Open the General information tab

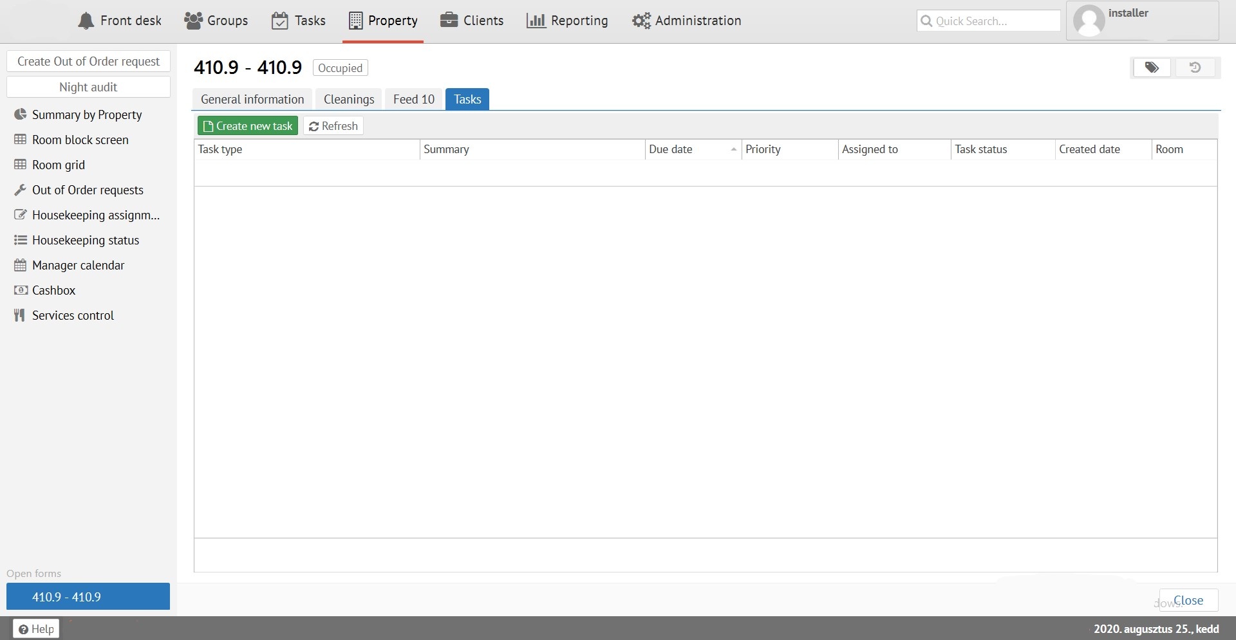click(252, 99)
